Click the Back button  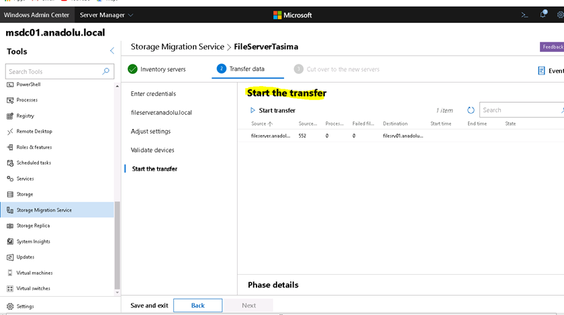[198, 306]
